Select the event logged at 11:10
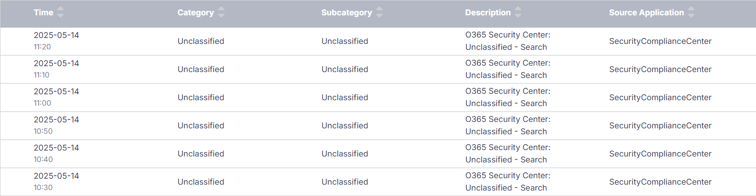This screenshot has width=756, height=196. [378, 70]
